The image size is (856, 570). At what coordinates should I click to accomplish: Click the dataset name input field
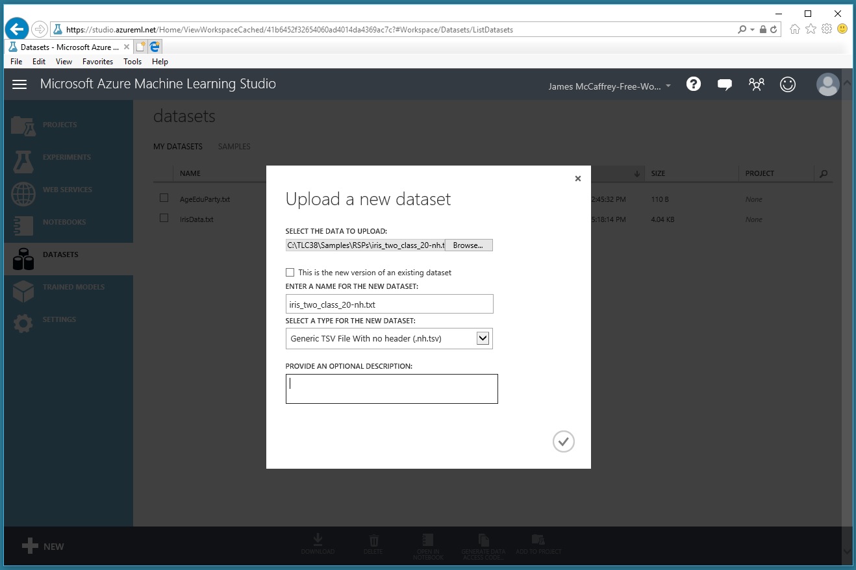click(x=389, y=304)
